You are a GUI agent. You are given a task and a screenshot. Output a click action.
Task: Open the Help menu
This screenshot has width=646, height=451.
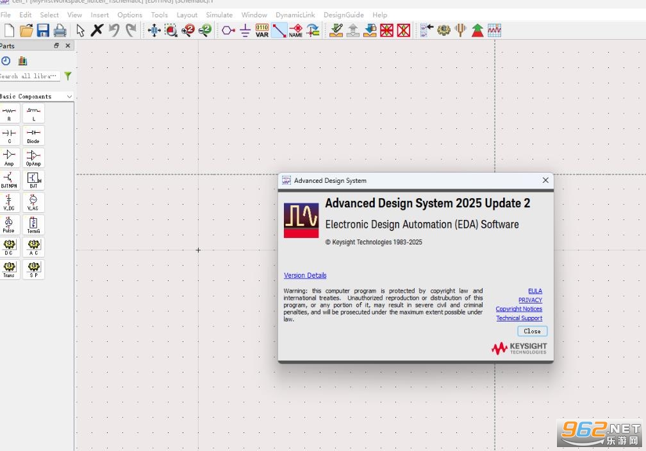tap(380, 15)
